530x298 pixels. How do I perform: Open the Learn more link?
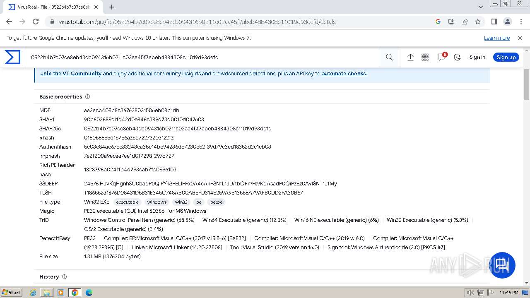click(497, 38)
